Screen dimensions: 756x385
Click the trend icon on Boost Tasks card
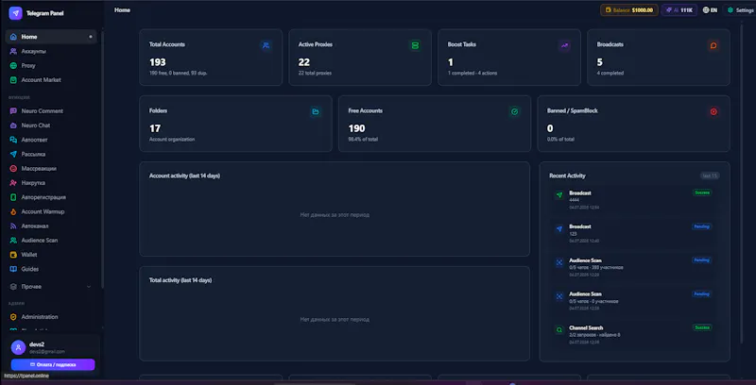[x=564, y=45]
